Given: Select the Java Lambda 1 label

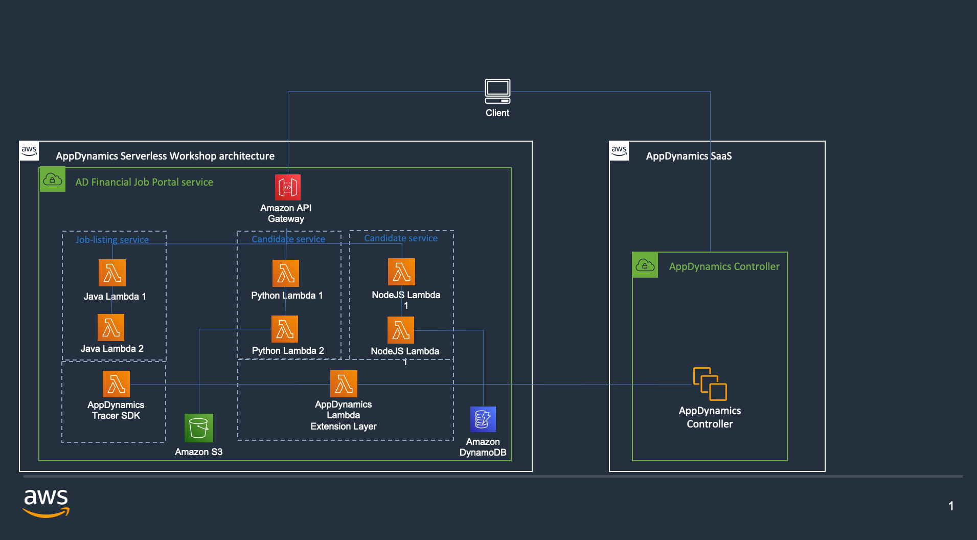Looking at the screenshot, I should coord(115,297).
